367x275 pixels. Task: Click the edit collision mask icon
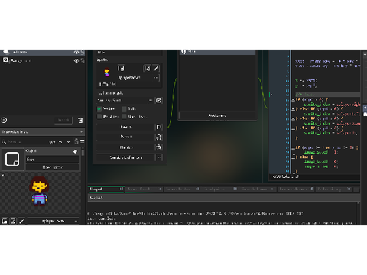tap(158, 100)
